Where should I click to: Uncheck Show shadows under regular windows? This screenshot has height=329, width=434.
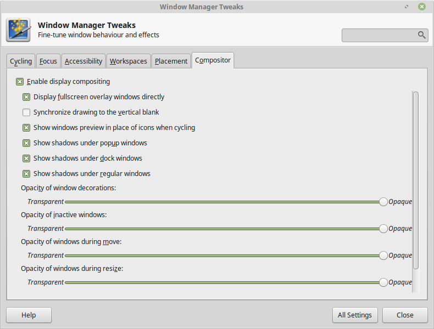[x=26, y=174]
